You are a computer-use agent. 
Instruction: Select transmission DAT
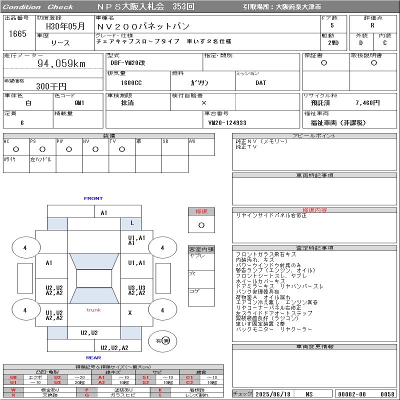click(x=260, y=83)
